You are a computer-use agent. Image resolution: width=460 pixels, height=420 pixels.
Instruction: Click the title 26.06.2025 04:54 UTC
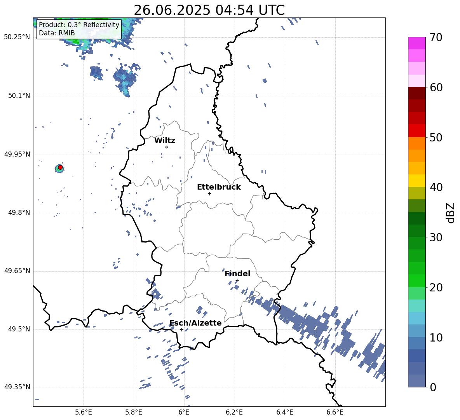tap(209, 10)
